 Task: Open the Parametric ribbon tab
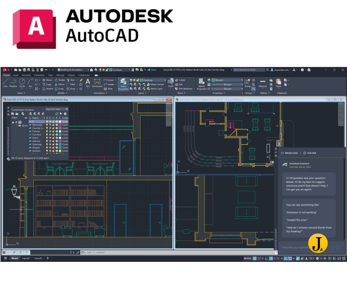click(39, 75)
